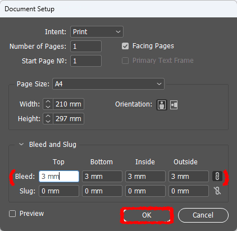Click the Slug Top field
This screenshot has height=231, width=237.
[59, 191]
